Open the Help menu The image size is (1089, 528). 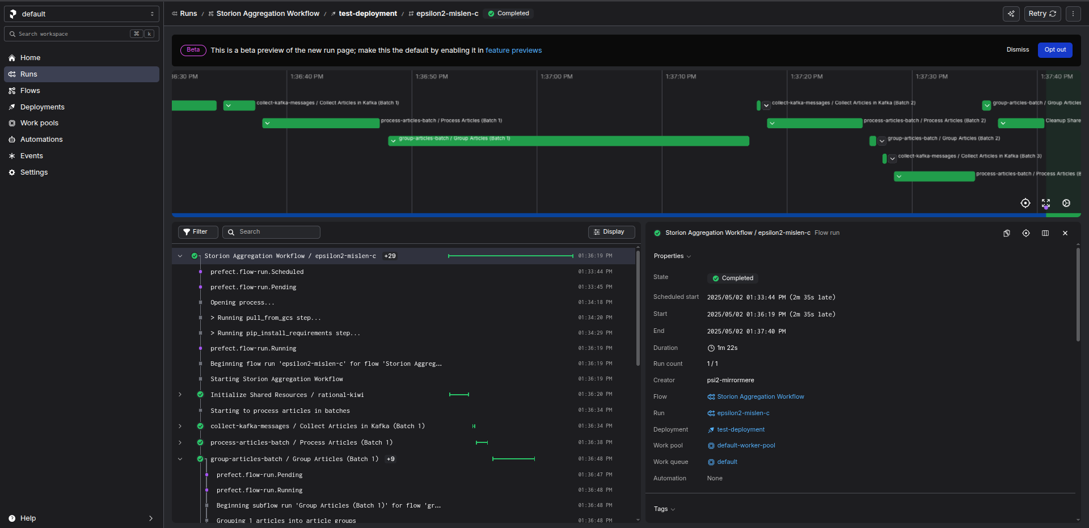point(82,518)
